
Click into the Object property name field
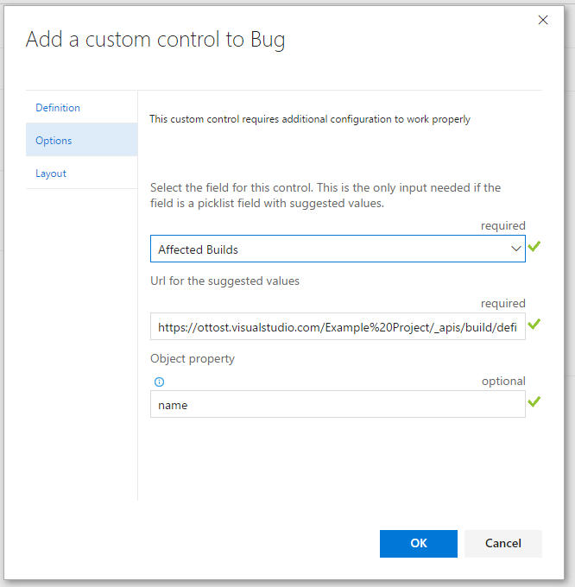click(337, 405)
